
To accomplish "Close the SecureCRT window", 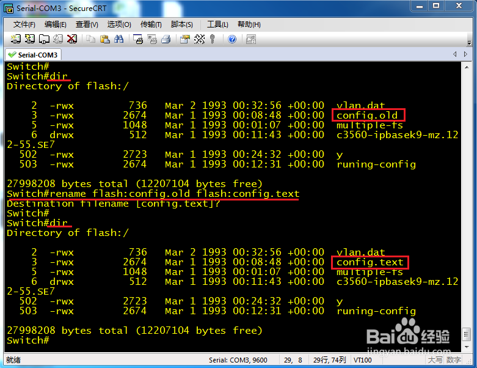I will [x=459, y=6].
